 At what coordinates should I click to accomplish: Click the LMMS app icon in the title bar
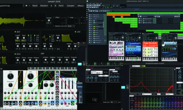coord(87,1)
